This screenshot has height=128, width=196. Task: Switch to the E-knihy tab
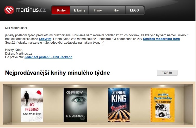(79, 10)
